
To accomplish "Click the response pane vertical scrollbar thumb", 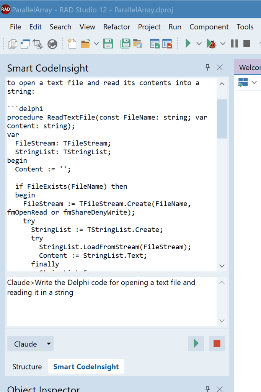I will click(222, 118).
